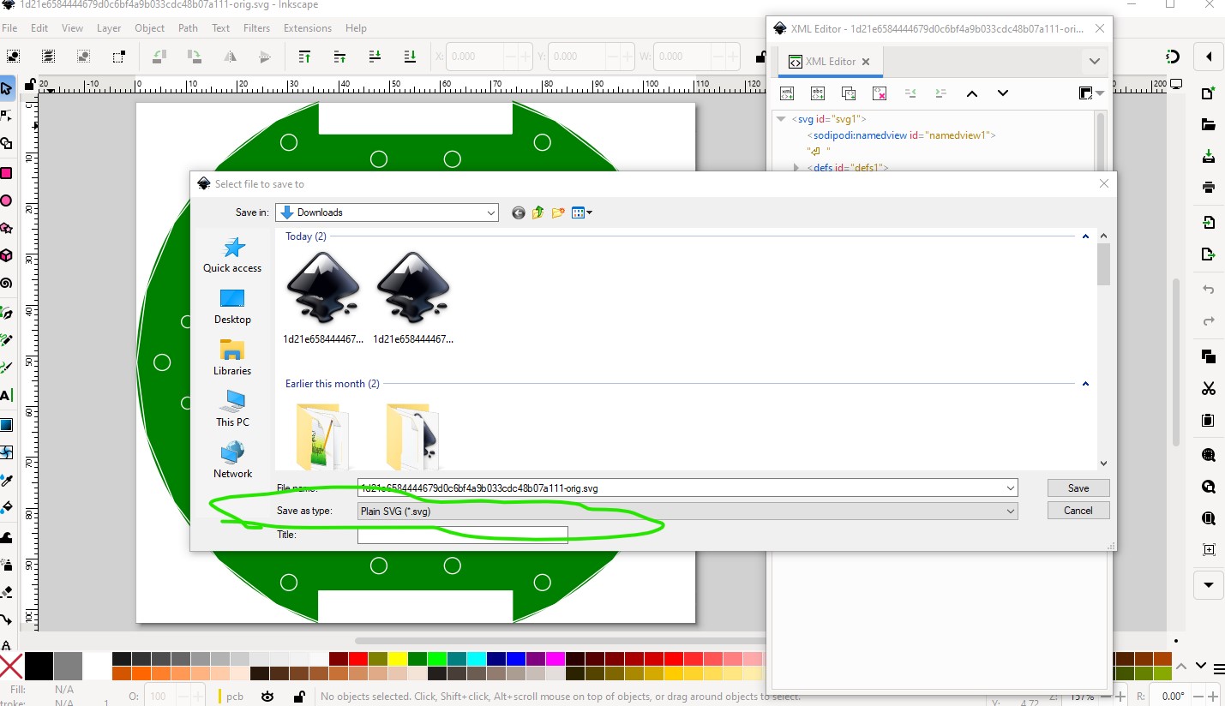The height and width of the screenshot is (706, 1225).
Task: Click Duplicate node icon in XML Editor
Action: tap(849, 93)
